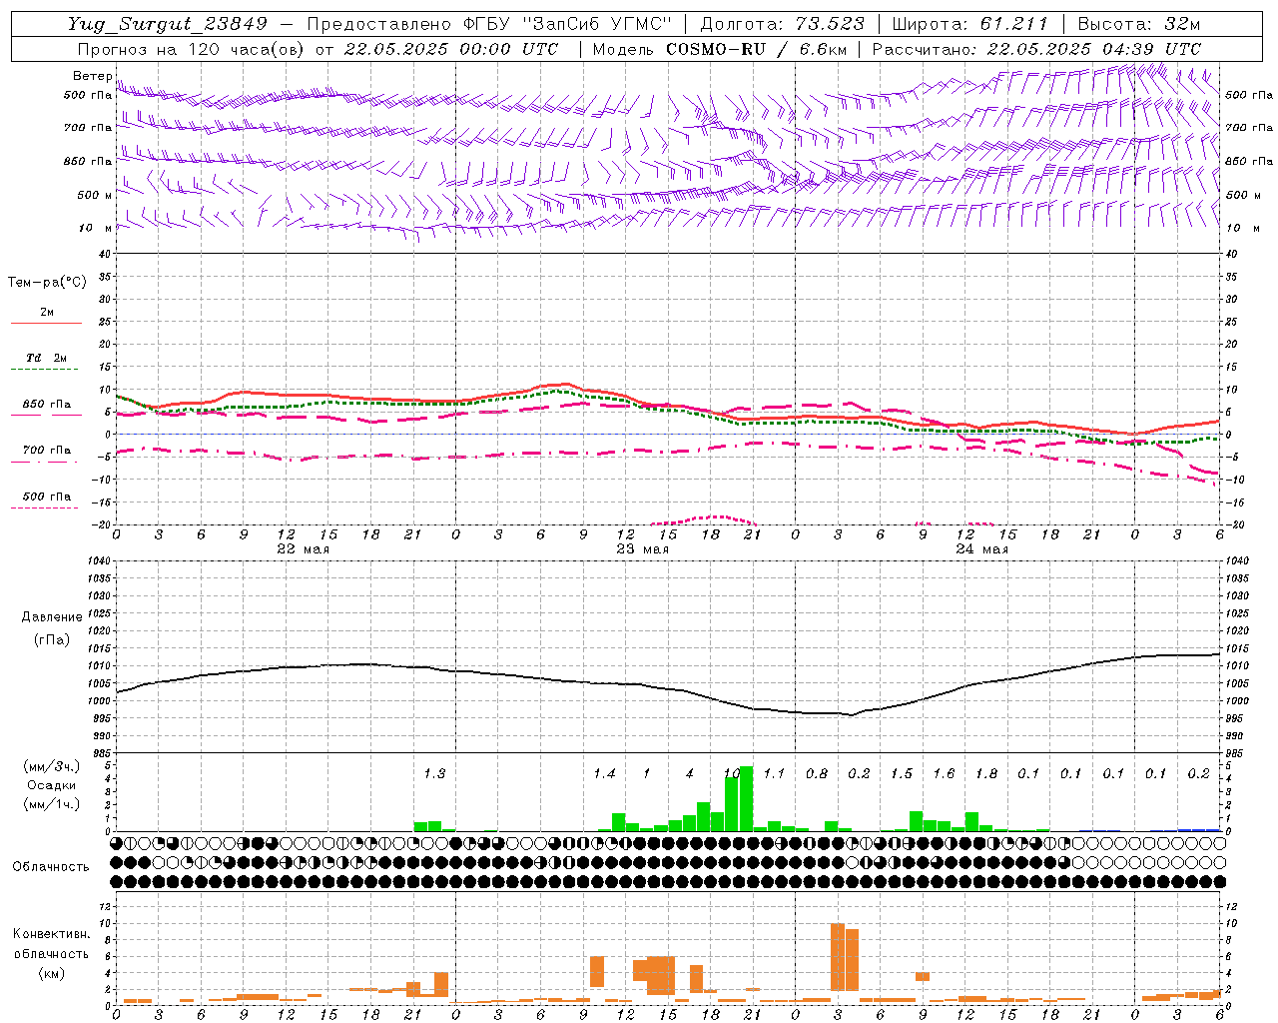The width and height of the screenshot is (1278, 1023).
Task: Click the Ветер wind panel label
Action: click(x=92, y=76)
